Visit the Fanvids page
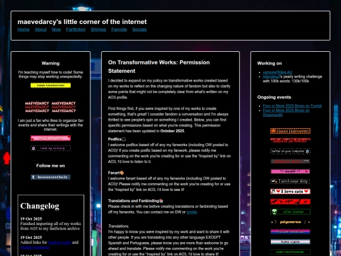 pyautogui.click(x=119, y=29)
